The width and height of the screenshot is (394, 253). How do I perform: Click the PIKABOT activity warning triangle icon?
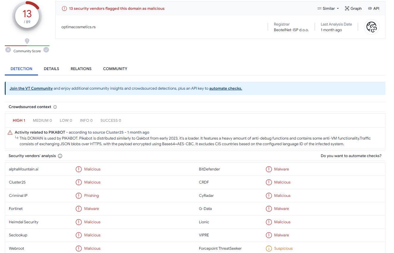point(10,132)
